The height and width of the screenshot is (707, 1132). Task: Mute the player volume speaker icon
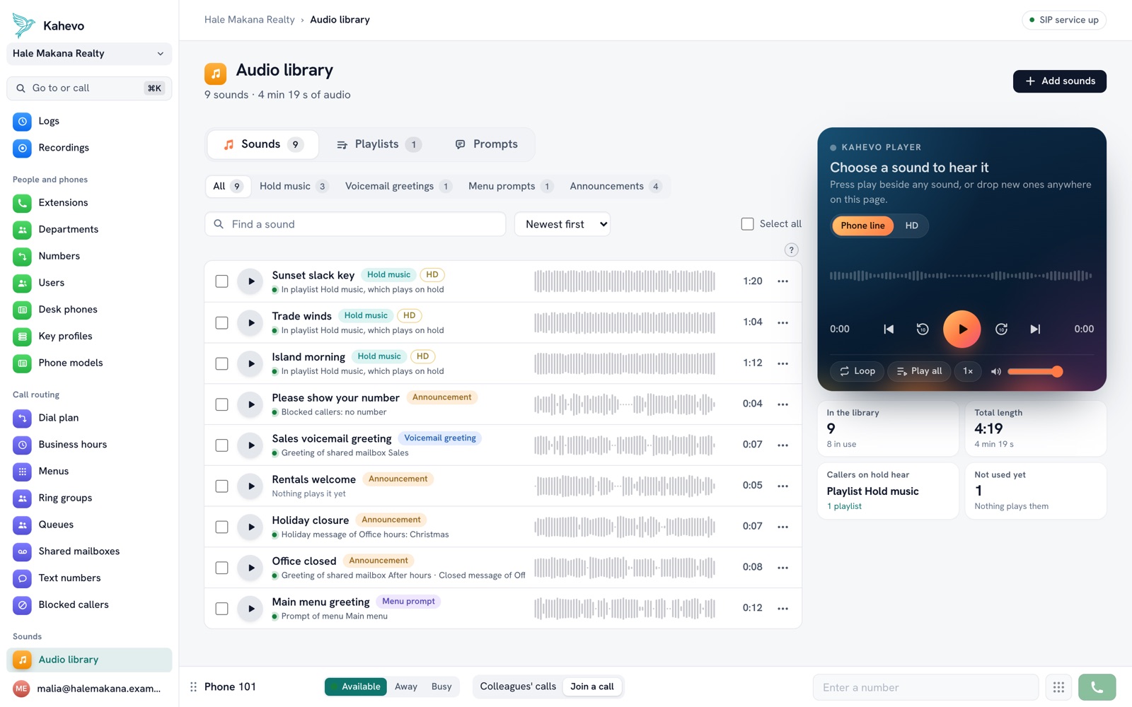(x=995, y=371)
